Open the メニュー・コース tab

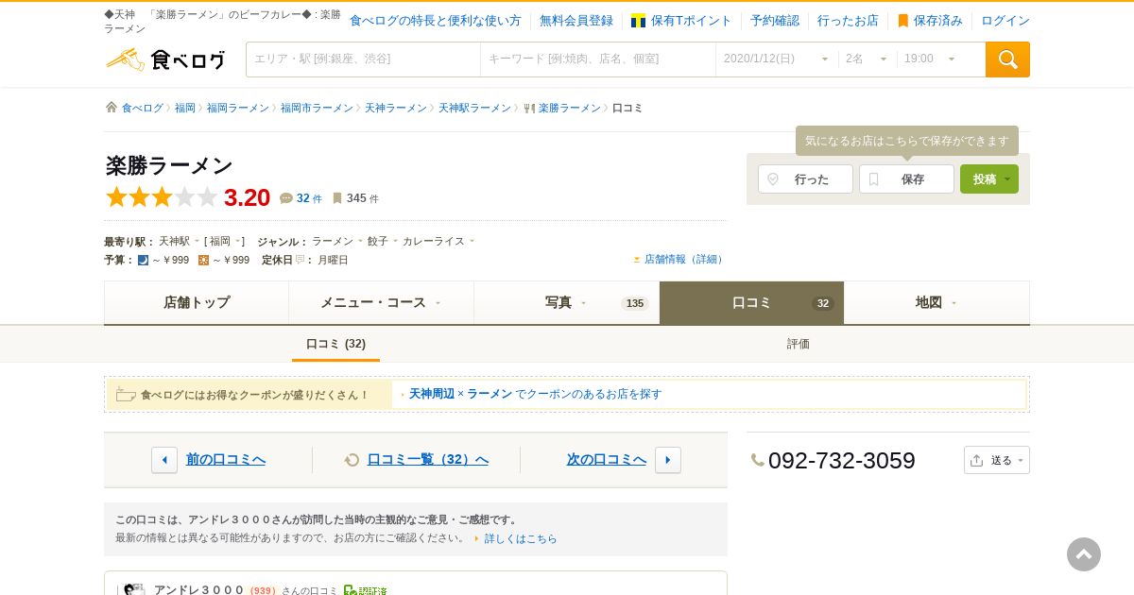tap(381, 302)
